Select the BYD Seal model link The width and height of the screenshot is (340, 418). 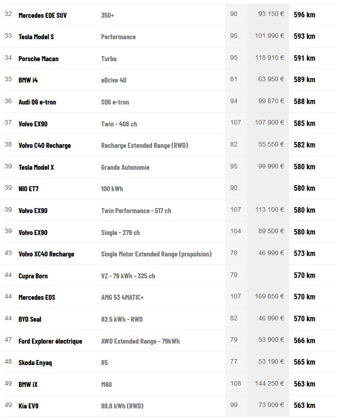pos(30,319)
